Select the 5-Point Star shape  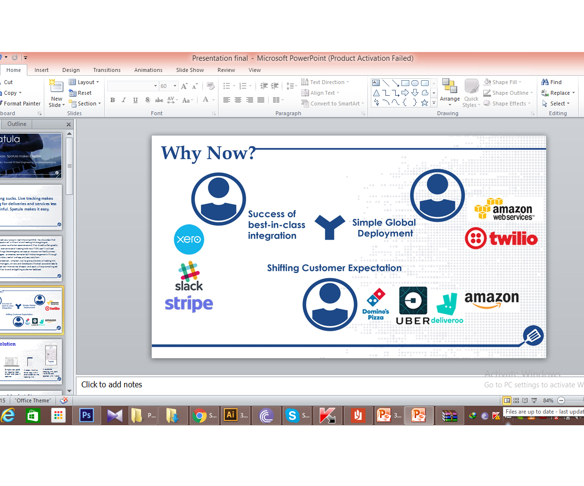tap(425, 103)
